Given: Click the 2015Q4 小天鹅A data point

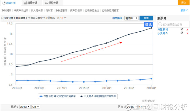Looking at the screenshot, I should (x=107, y=43).
